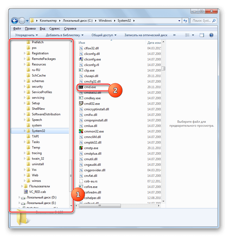Click the change view icon
The width and height of the screenshot is (228, 237).
click(x=188, y=35)
